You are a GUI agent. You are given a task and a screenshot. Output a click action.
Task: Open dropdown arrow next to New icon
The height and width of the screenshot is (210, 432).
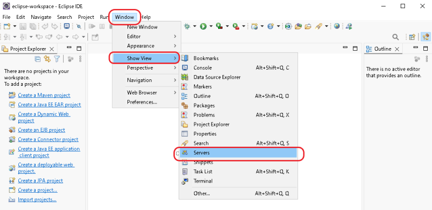(15, 26)
